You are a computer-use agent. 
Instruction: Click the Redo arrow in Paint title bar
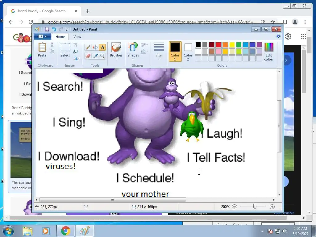(x=61, y=29)
